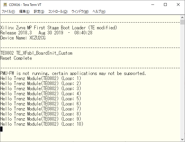185x142 pixels.
Task: Click the "Loop: 10" output line
Action: tap(42, 124)
